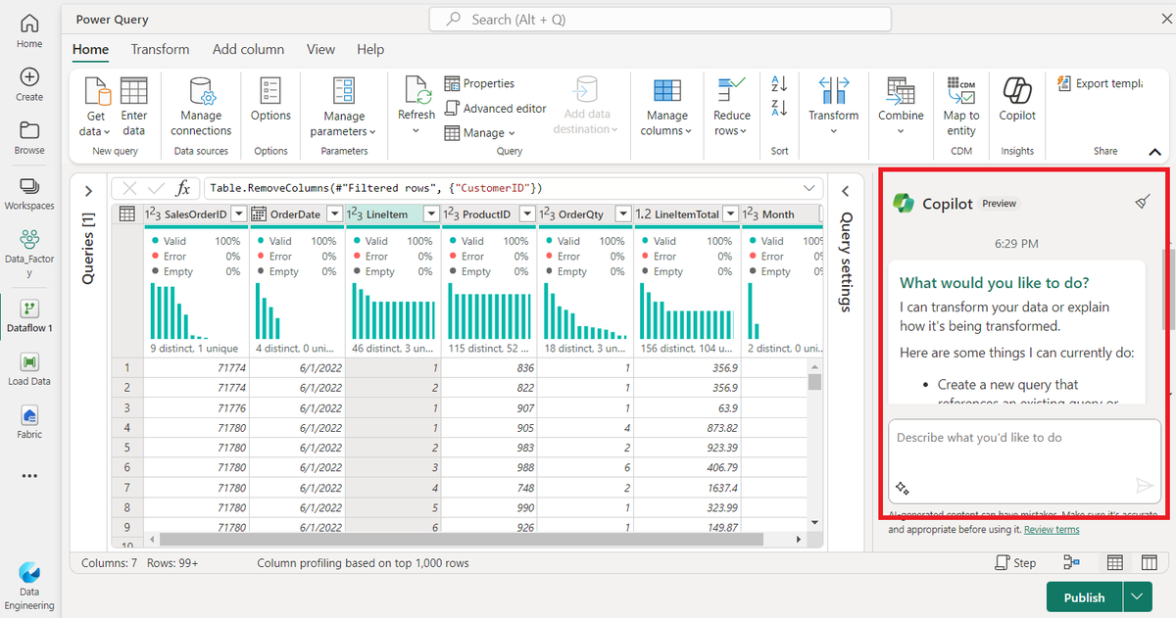The width and height of the screenshot is (1176, 618).
Task: Switch to the Transform tab
Action: click(161, 49)
